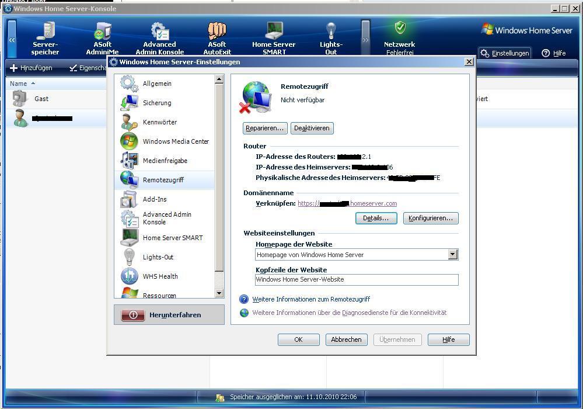This screenshot has width=583, height=409.
Task: Open Advanced Admin Konsole tab in top bar
Action: point(159,39)
